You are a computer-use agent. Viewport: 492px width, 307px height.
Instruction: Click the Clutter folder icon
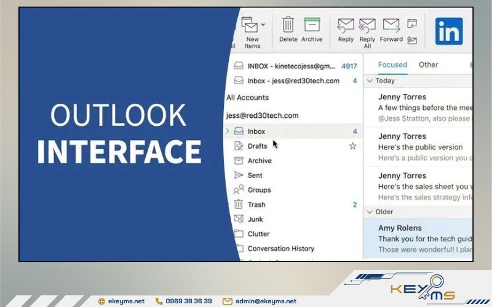239,234
